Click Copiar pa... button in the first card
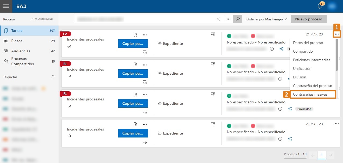The width and height of the screenshot is (343, 163). [x=133, y=44]
